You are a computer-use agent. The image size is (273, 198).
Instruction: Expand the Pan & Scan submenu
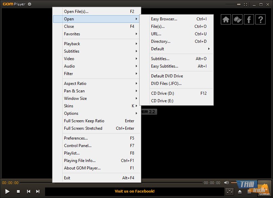click(97, 91)
